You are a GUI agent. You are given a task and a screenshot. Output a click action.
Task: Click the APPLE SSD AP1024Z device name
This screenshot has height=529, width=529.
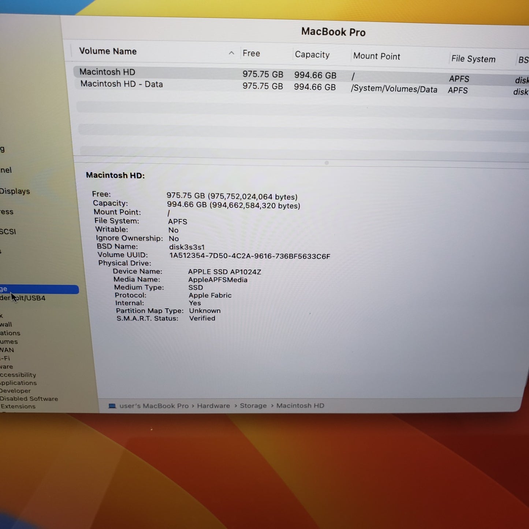tap(224, 272)
